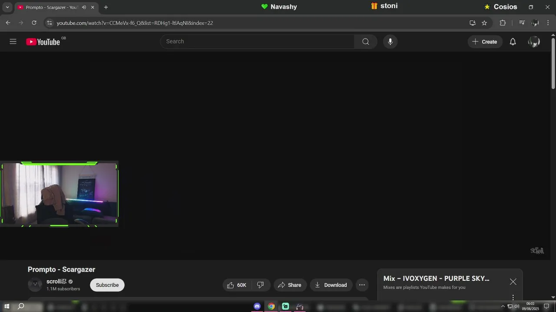Open Chrome three-dot menu
This screenshot has width=556, height=312.
pos(548,23)
